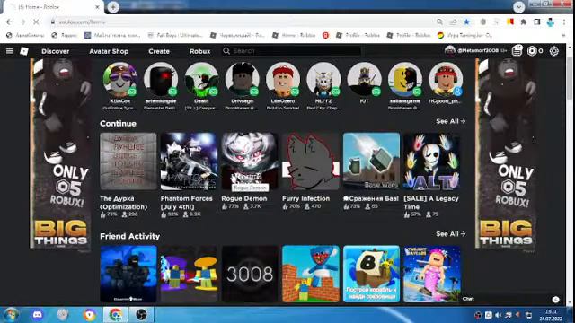Click the share page icon
Screen dimensions: 575x323
(x=453, y=22)
